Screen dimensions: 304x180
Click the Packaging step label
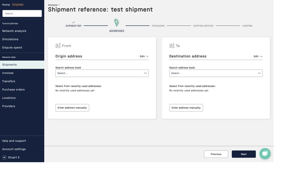(158, 26)
